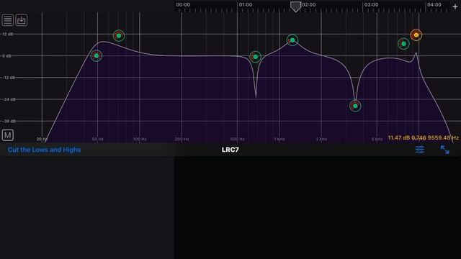
Task: Click the save/import preset icon
Action: point(22,20)
